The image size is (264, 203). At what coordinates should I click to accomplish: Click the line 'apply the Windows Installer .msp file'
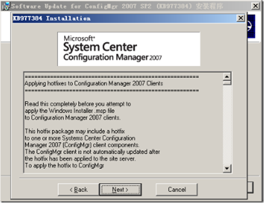click(x=70, y=111)
